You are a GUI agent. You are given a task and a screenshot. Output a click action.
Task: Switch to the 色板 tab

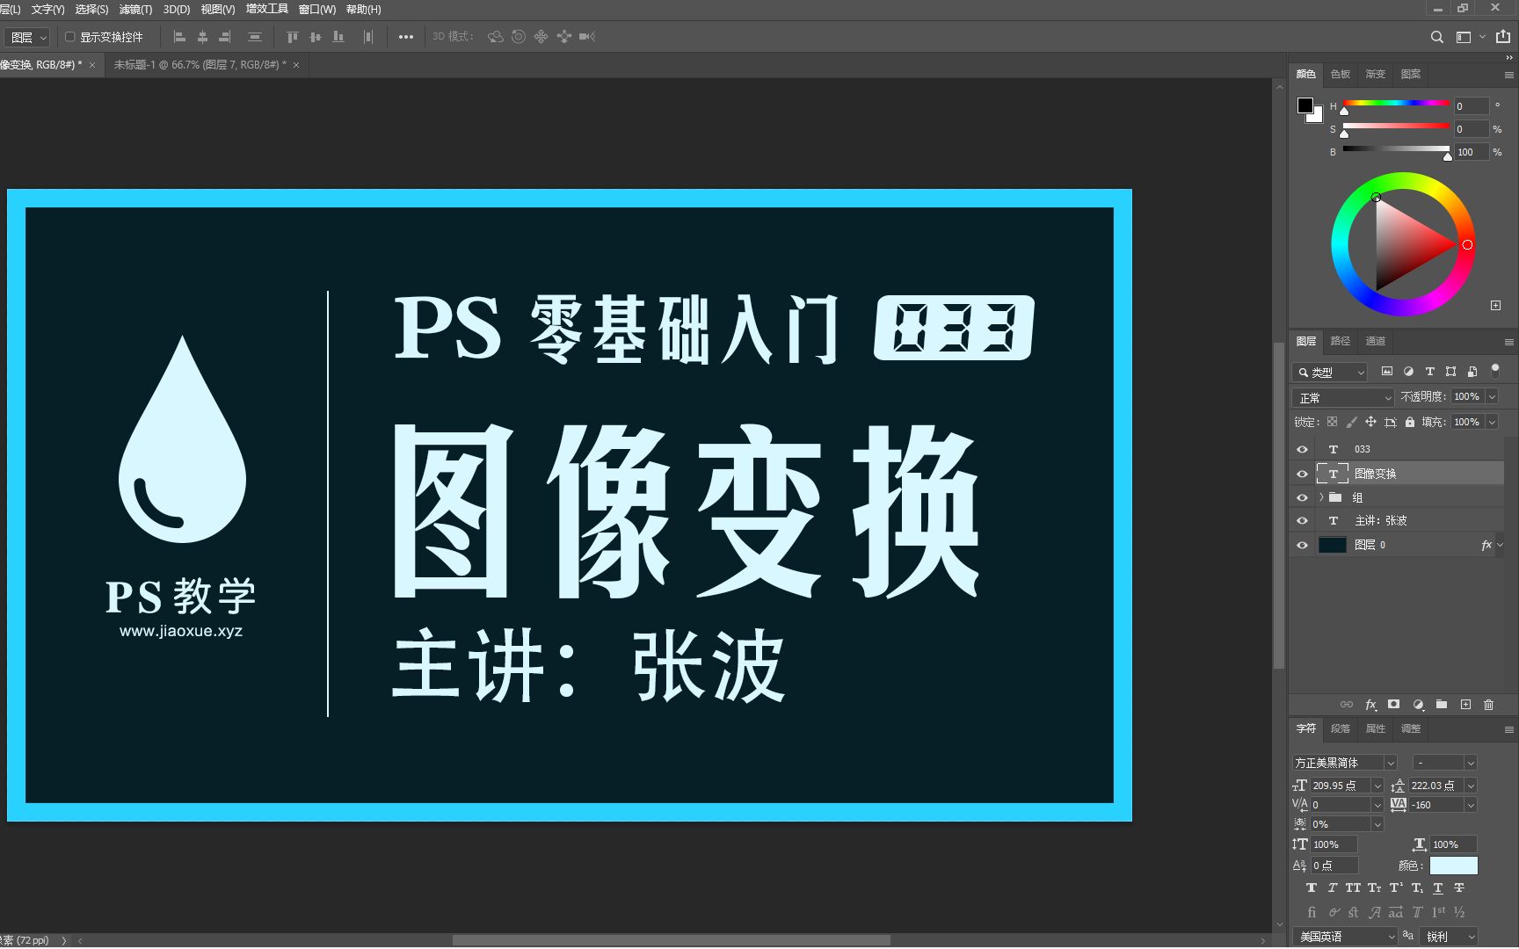(x=1340, y=75)
